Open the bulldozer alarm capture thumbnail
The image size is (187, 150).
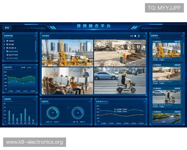(167, 73)
